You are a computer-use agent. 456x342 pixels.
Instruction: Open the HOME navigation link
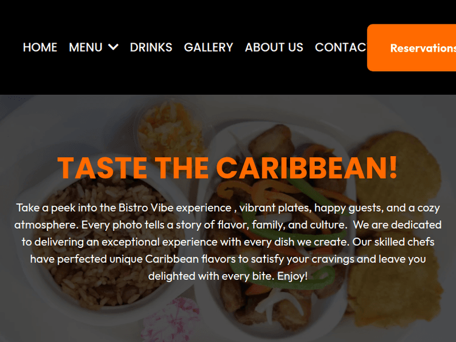(40, 47)
